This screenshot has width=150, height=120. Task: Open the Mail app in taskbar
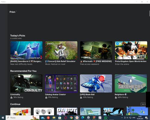tap(43, 118)
